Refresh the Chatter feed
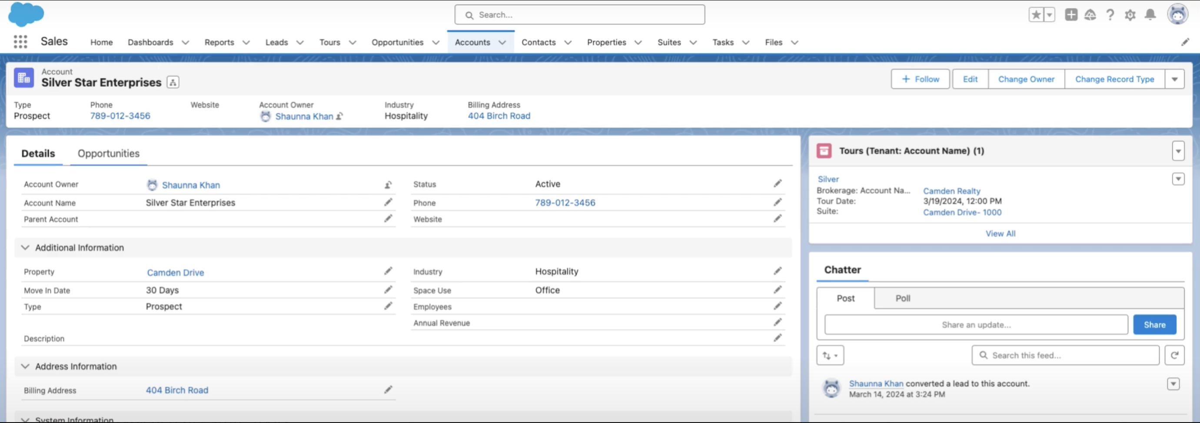Image resolution: width=1200 pixels, height=423 pixels. (x=1174, y=355)
